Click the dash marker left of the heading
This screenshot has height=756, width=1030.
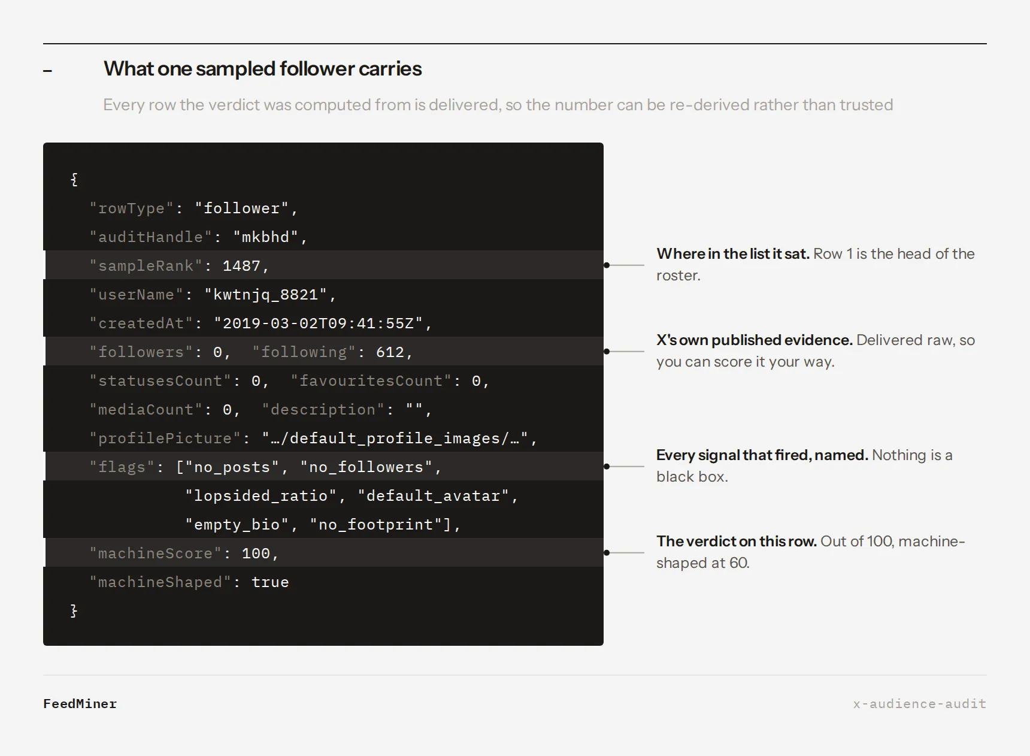[48, 71]
